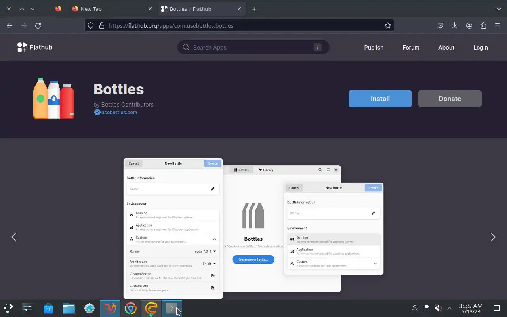Close the New Tab tab

point(150,9)
